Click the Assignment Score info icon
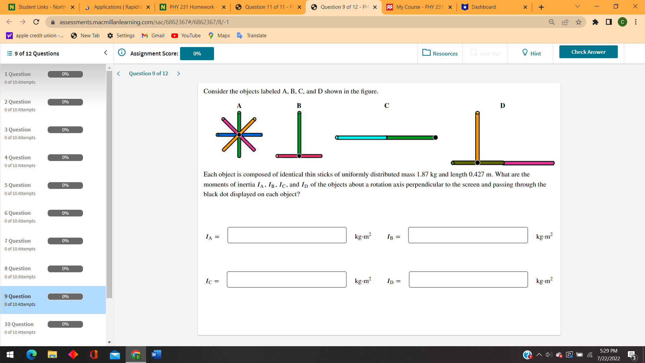The height and width of the screenshot is (363, 645). click(121, 52)
